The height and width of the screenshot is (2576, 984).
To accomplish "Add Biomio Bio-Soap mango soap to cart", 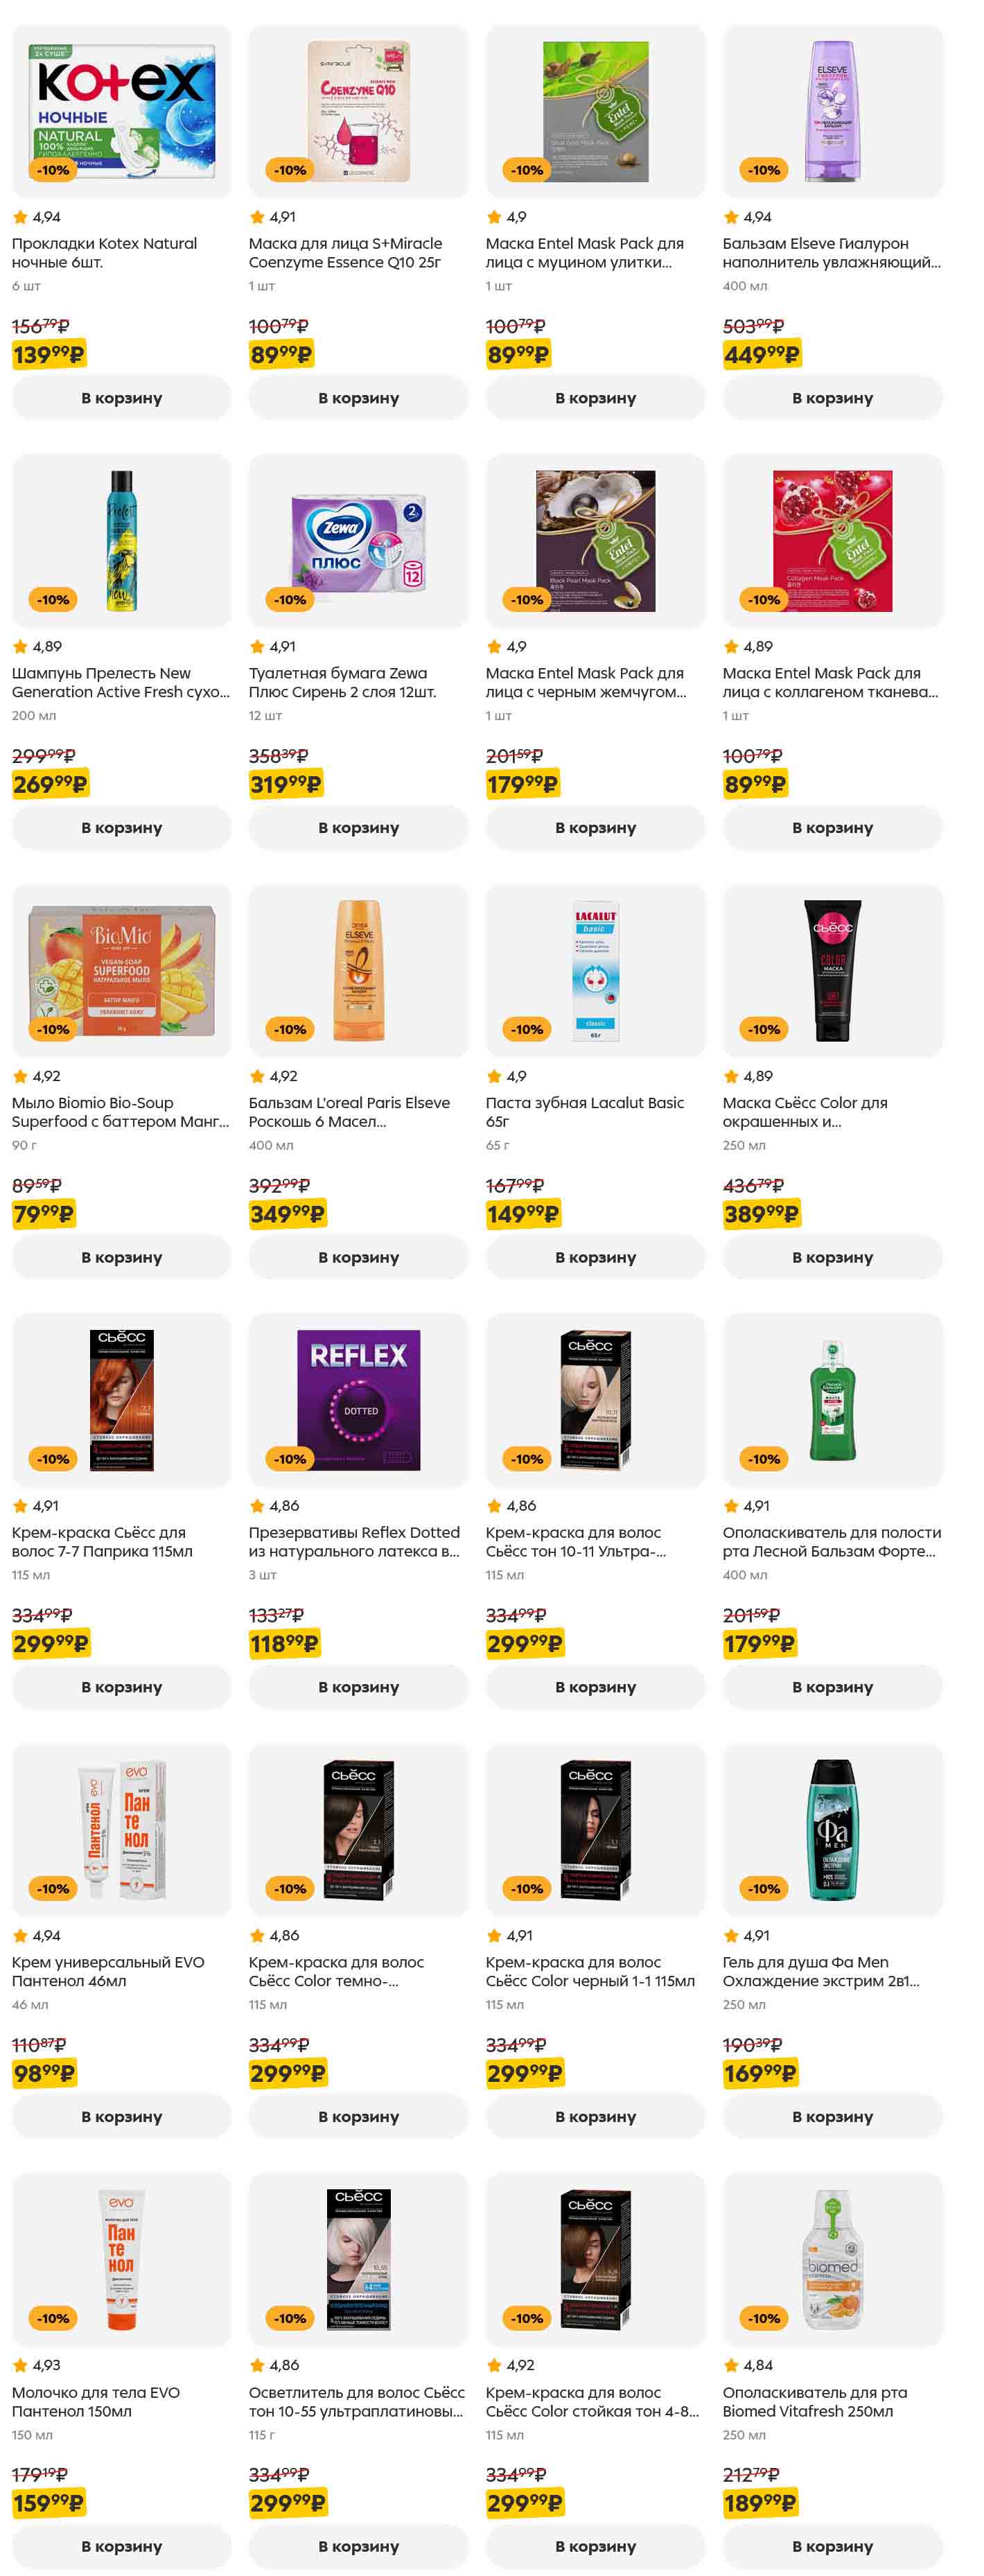I will [x=121, y=1257].
